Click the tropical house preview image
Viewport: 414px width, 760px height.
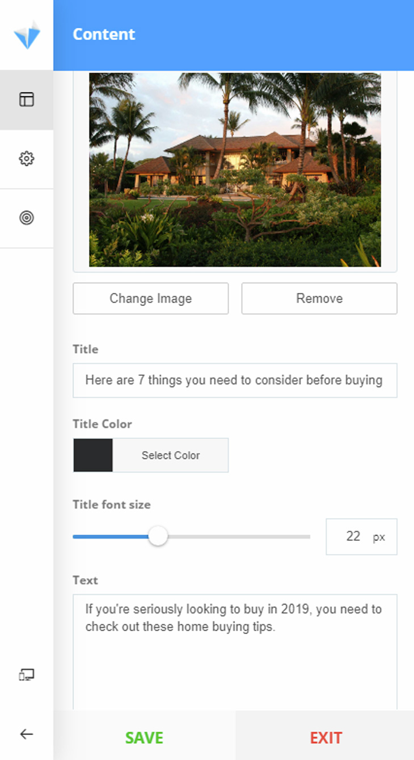[235, 169]
